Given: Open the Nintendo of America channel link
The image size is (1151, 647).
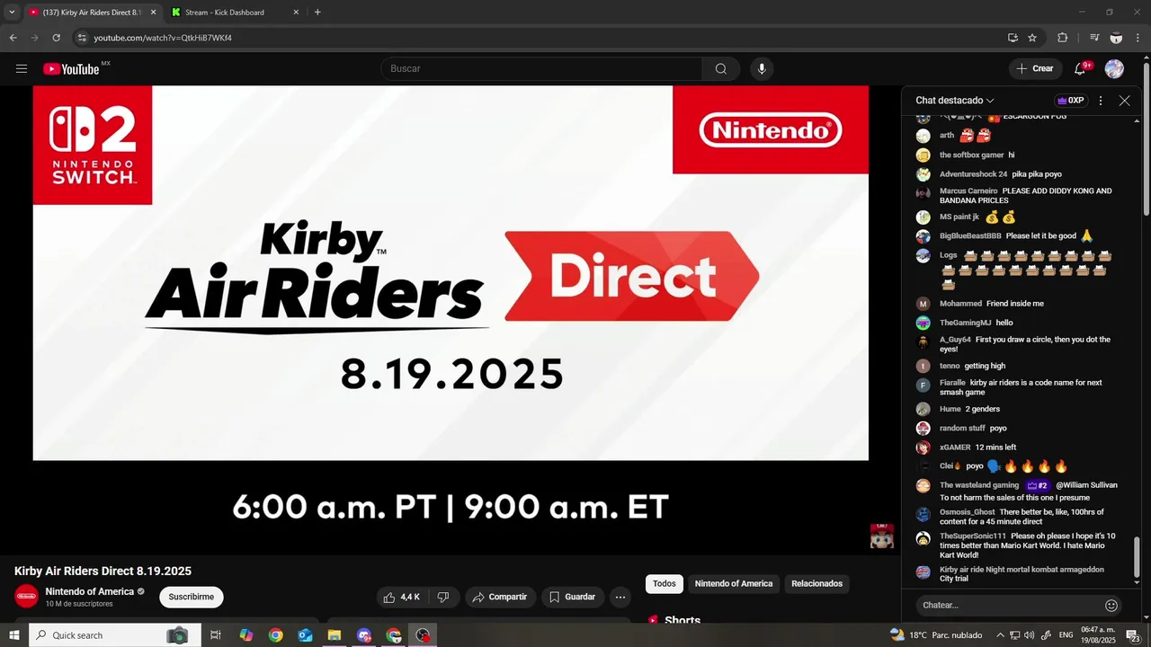Looking at the screenshot, I should (x=89, y=591).
